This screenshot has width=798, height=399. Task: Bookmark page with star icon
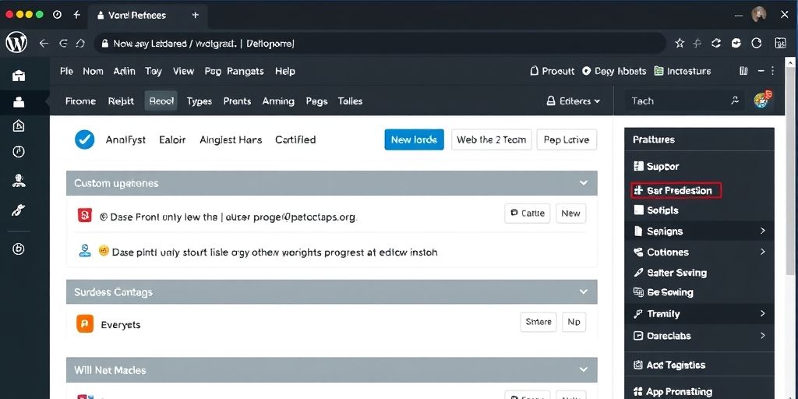click(x=680, y=44)
